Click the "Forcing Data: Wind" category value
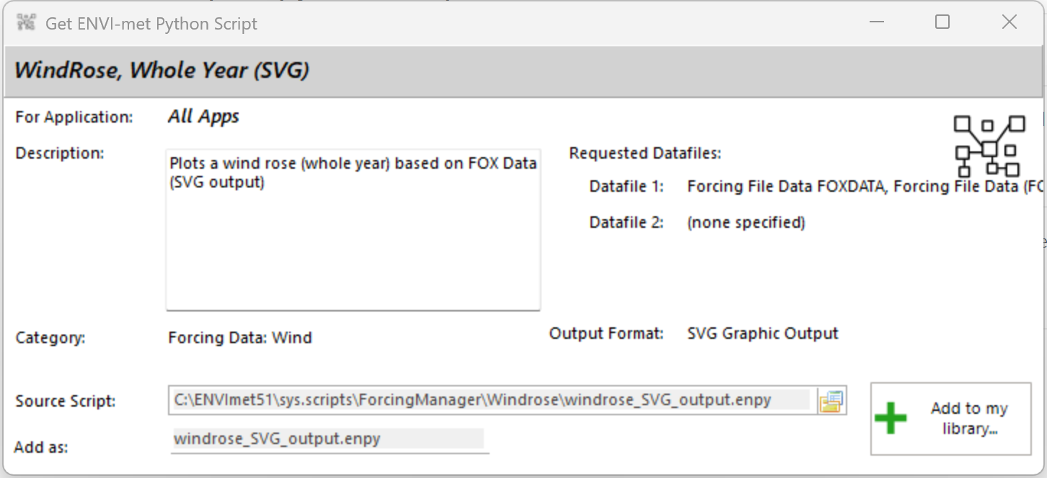The height and width of the screenshot is (478, 1047). point(240,337)
